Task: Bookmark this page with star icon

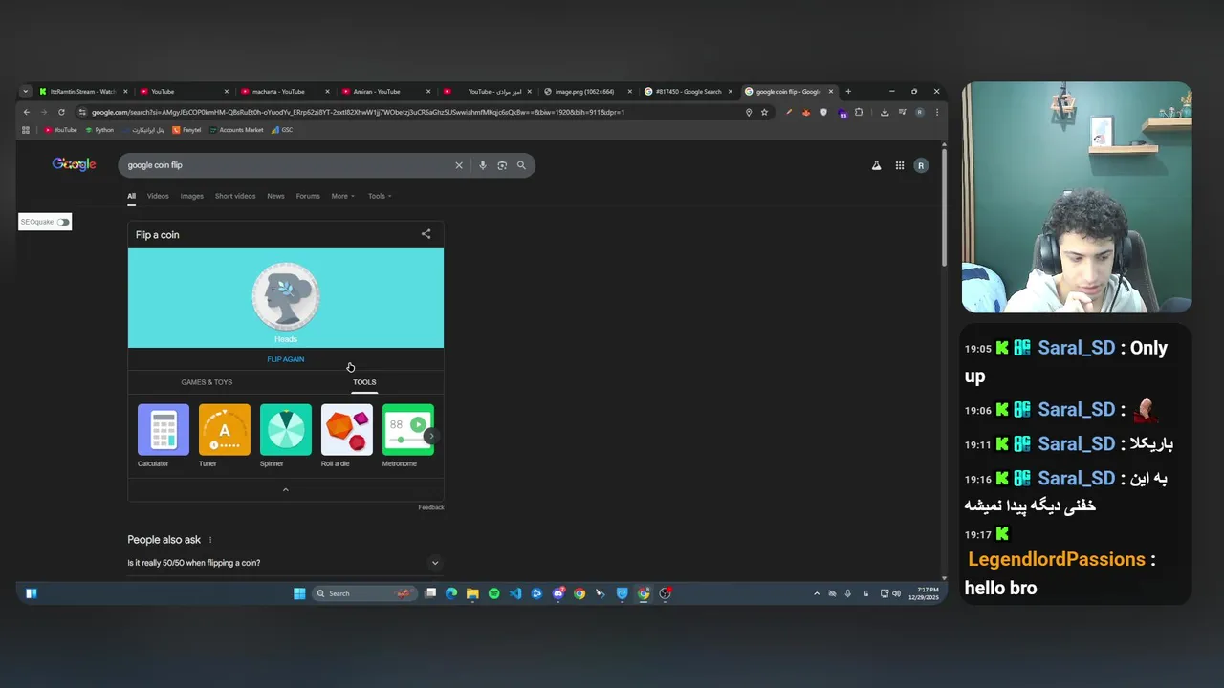Action: (764, 112)
